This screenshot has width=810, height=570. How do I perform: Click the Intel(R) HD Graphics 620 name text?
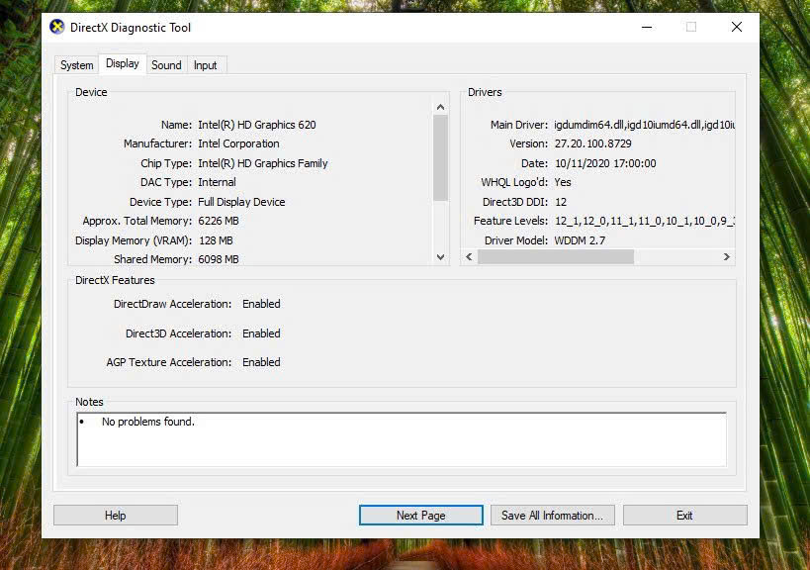click(257, 125)
